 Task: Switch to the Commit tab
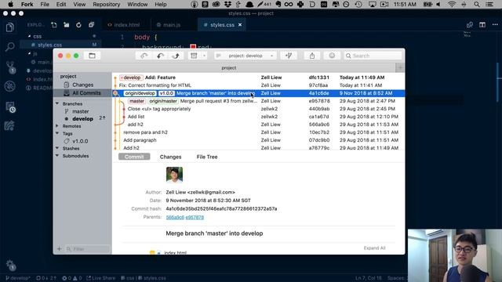(x=134, y=157)
